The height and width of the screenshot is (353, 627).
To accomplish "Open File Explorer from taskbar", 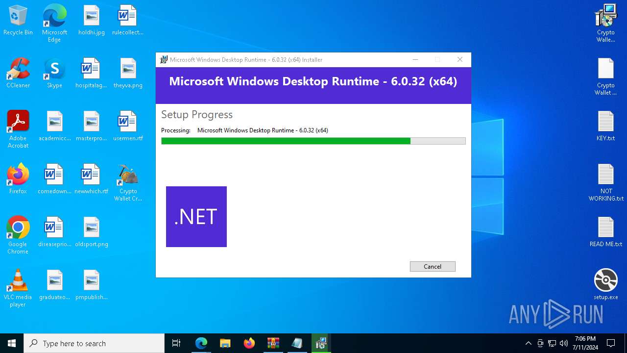I will [225, 343].
